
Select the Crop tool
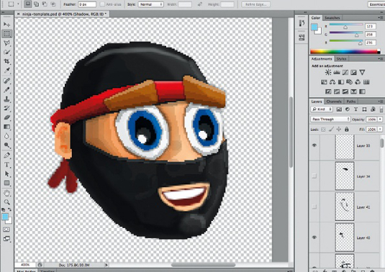[7, 61]
